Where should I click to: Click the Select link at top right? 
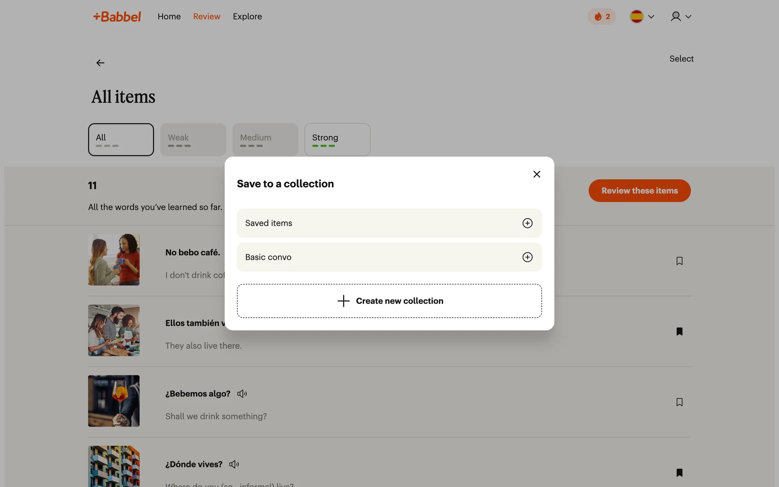pos(681,59)
